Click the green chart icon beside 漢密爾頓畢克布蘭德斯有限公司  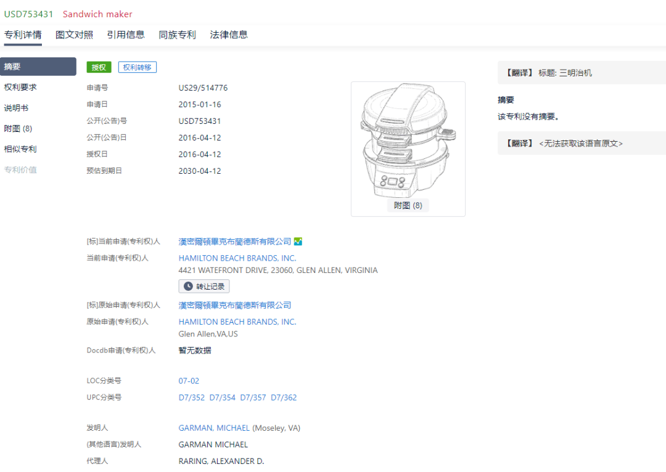[x=298, y=242]
